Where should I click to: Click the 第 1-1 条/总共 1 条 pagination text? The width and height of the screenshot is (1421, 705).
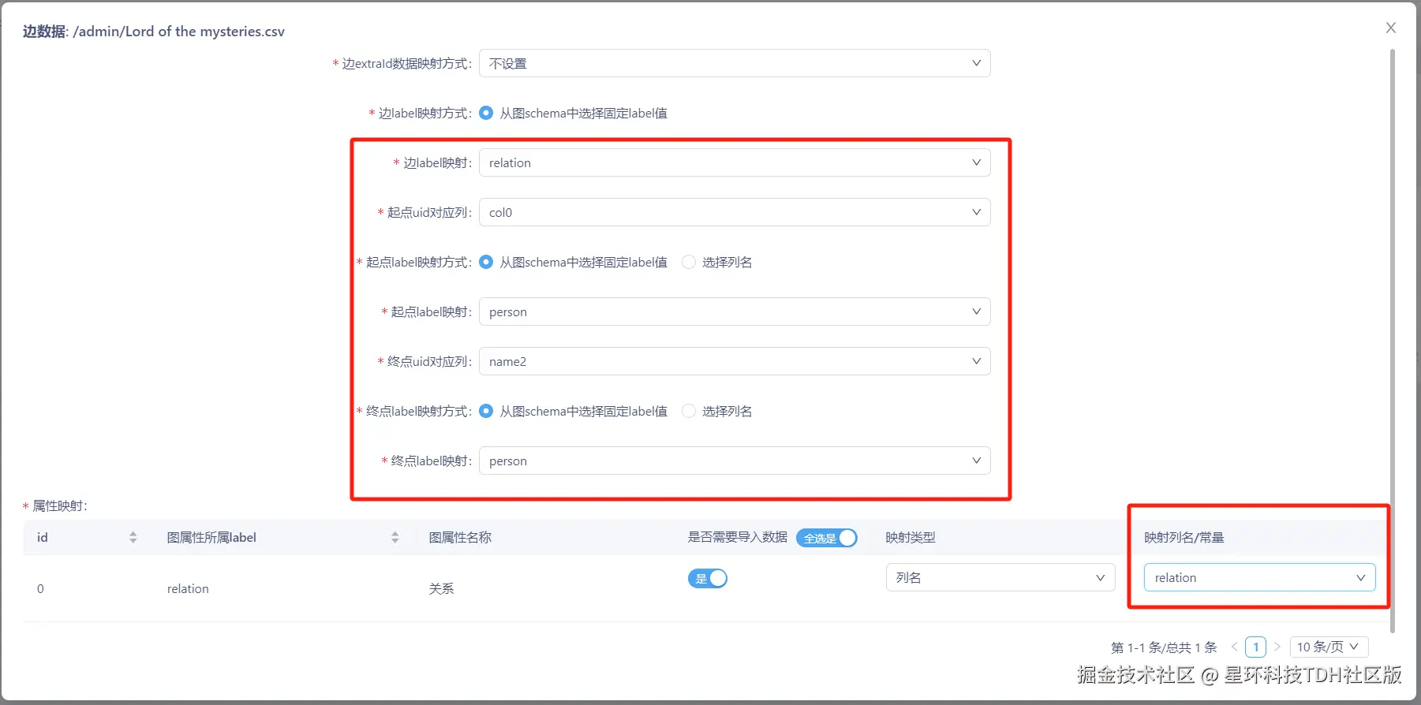coord(1164,647)
